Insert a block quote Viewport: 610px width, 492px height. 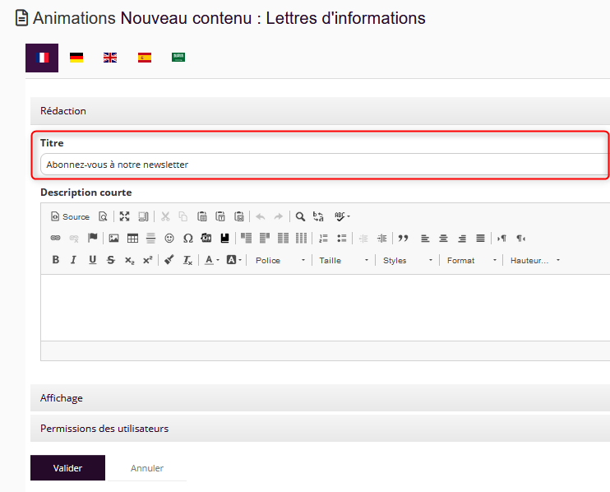(403, 238)
